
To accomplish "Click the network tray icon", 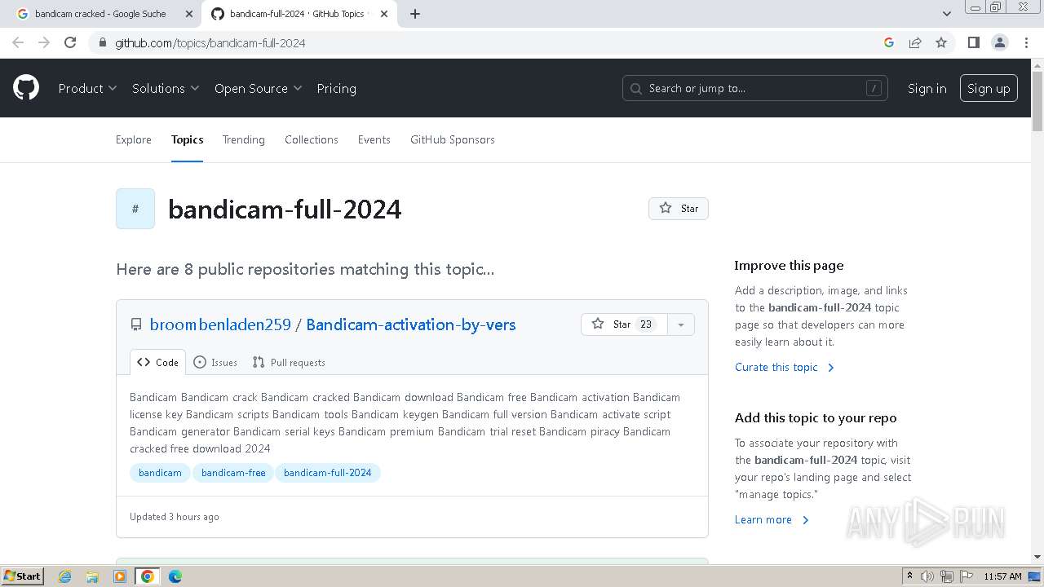I will 946,576.
